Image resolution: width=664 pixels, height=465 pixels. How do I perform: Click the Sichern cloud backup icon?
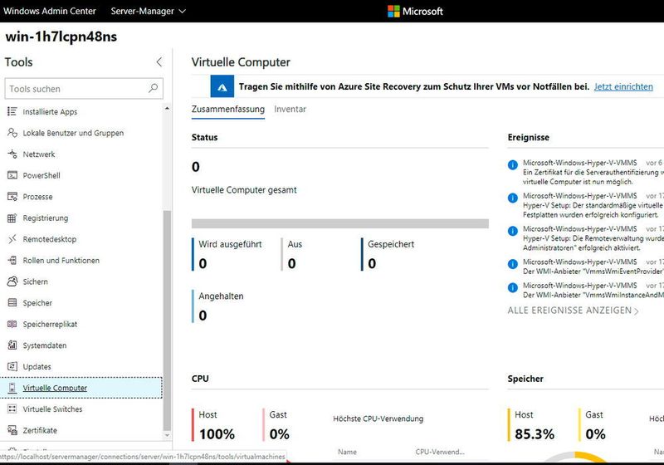click(x=12, y=281)
